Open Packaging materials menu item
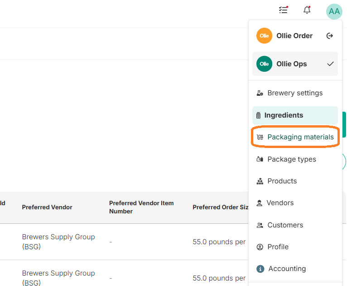This screenshot has height=286, width=347. coord(295,137)
